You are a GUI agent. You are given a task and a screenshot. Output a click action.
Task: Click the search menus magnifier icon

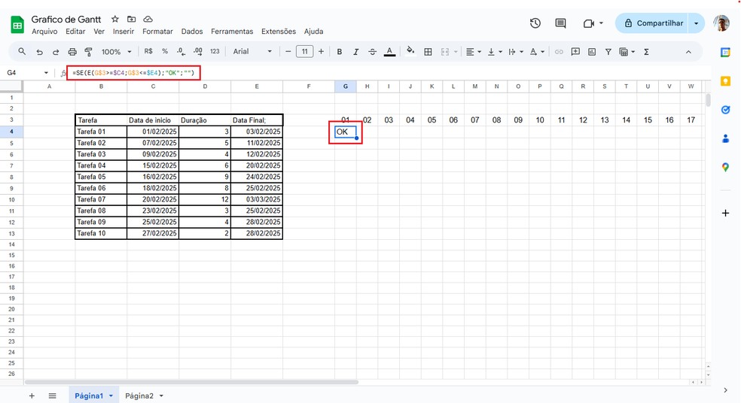pos(22,51)
